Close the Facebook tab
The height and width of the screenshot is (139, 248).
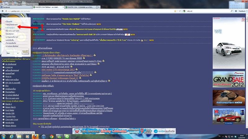coord(31,7)
